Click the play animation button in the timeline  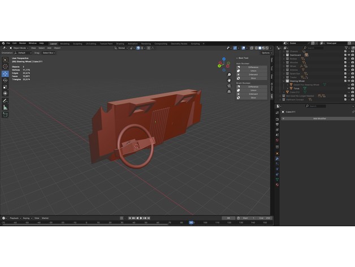point(141,218)
